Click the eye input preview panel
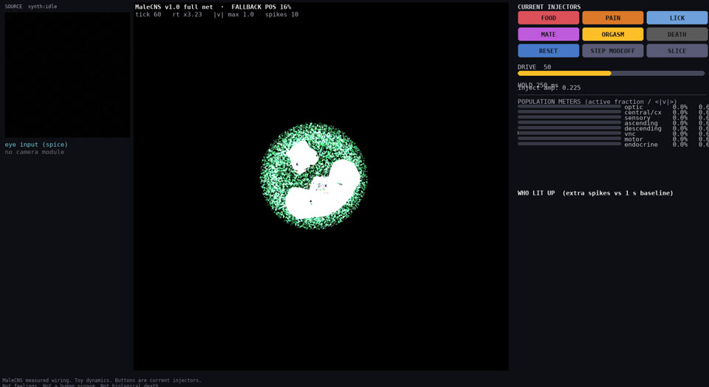709x387 pixels. click(x=67, y=75)
